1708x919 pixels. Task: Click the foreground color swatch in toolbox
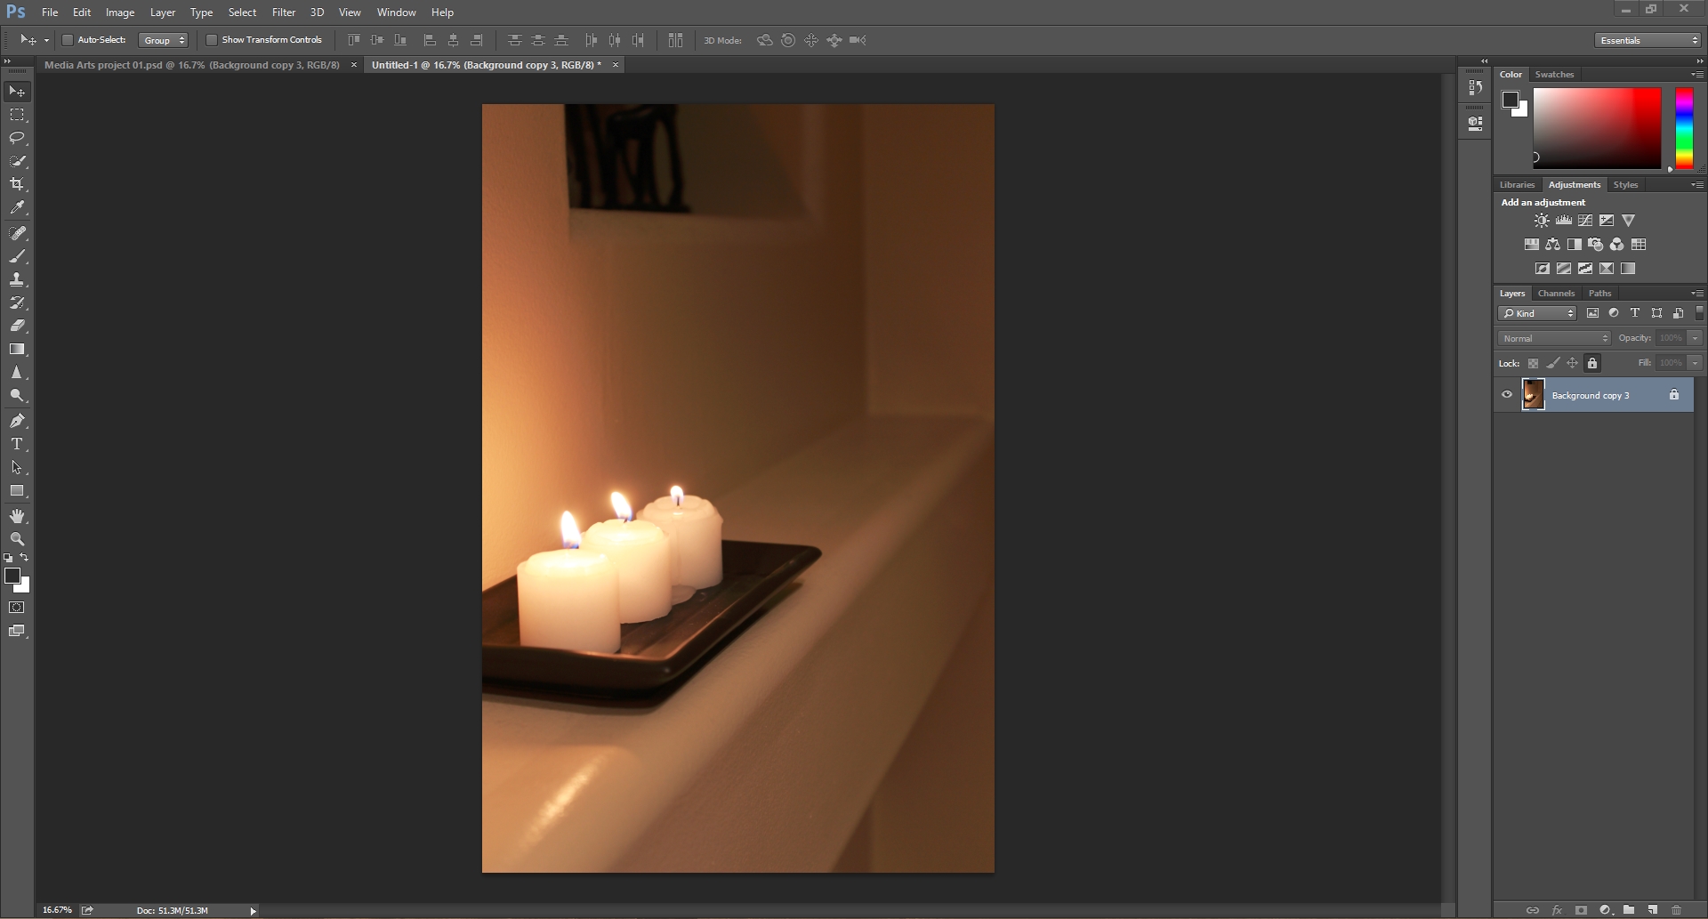point(12,576)
